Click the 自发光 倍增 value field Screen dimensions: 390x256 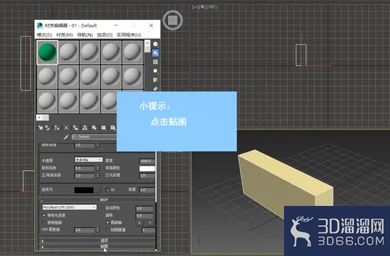tap(147, 190)
